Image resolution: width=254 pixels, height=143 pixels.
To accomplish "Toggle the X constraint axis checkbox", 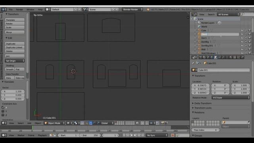I will (3, 107).
